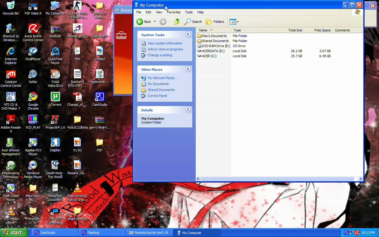Viewport: 379px width, 237px height.
Task: Click the Search toolbar button
Action: (x=193, y=22)
